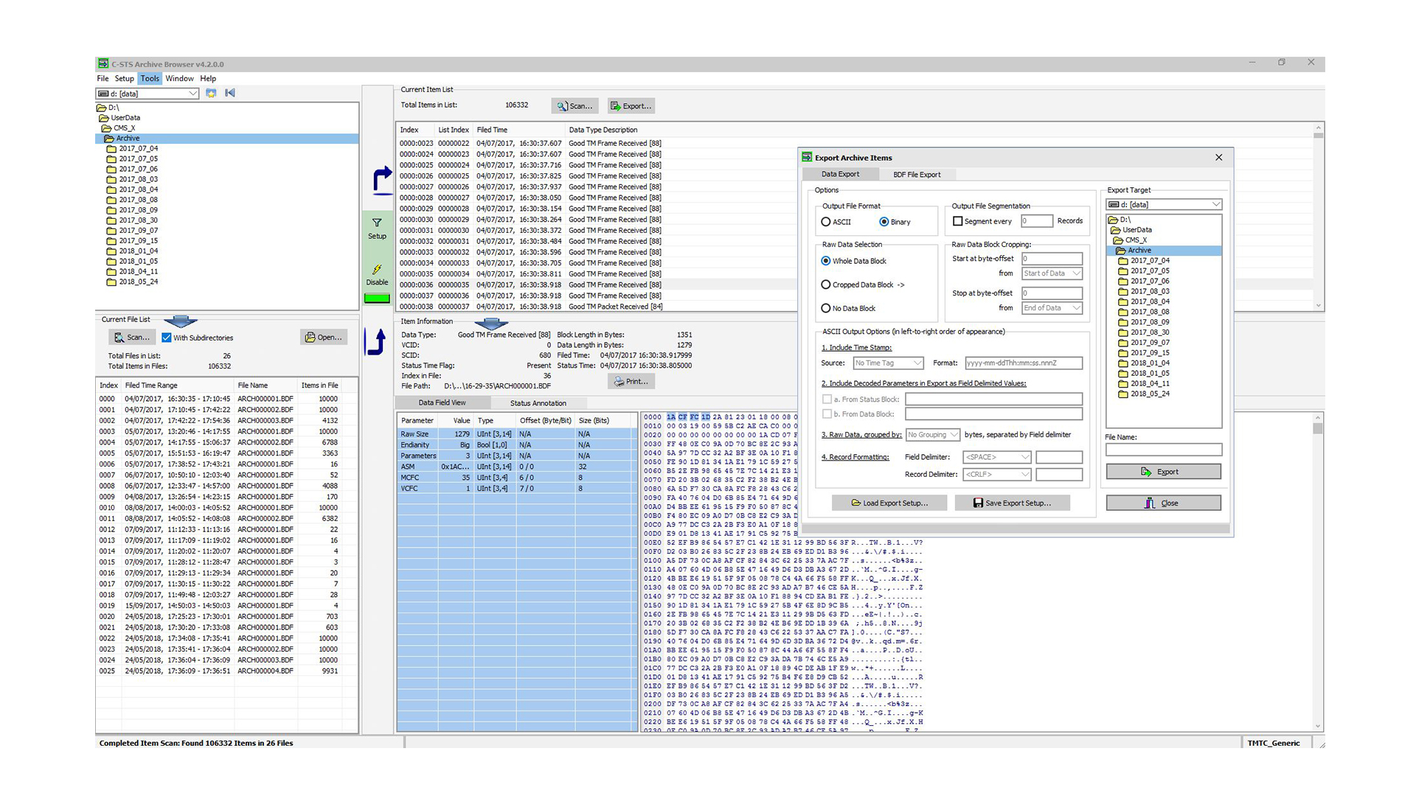Click the blue curved arrow pointing to the item list
Screen dimensions: 1416x796
381,180
